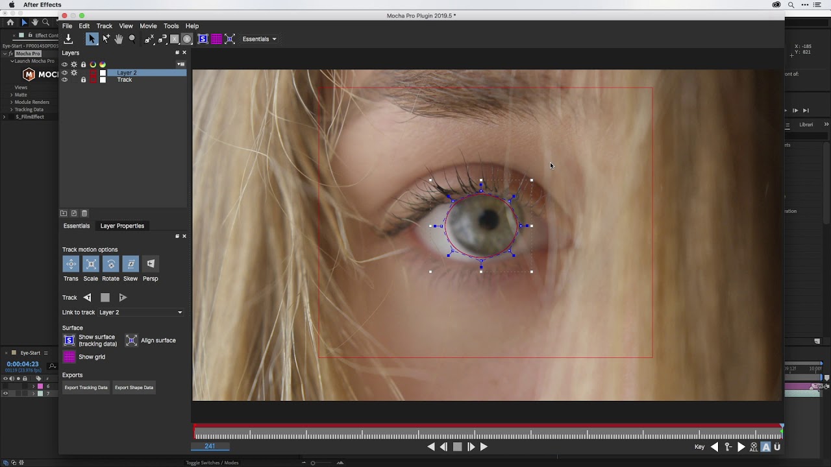Select the Rectangle X-Spline shape tool
This screenshot has height=467, width=831.
[x=174, y=39]
